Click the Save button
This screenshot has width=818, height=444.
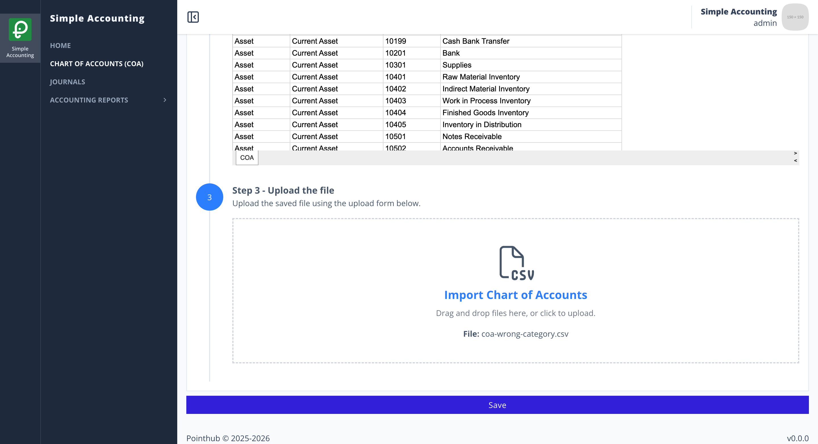pyautogui.click(x=497, y=405)
